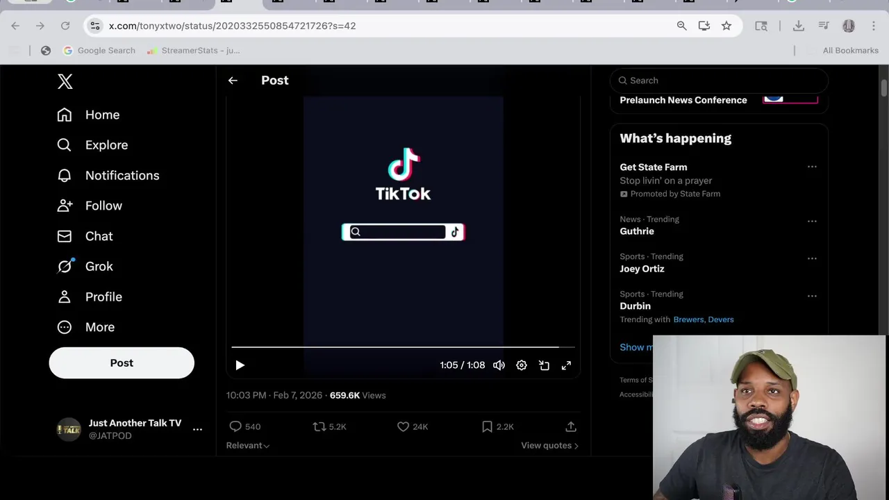Click the Brewers, Devers link

pyautogui.click(x=704, y=319)
